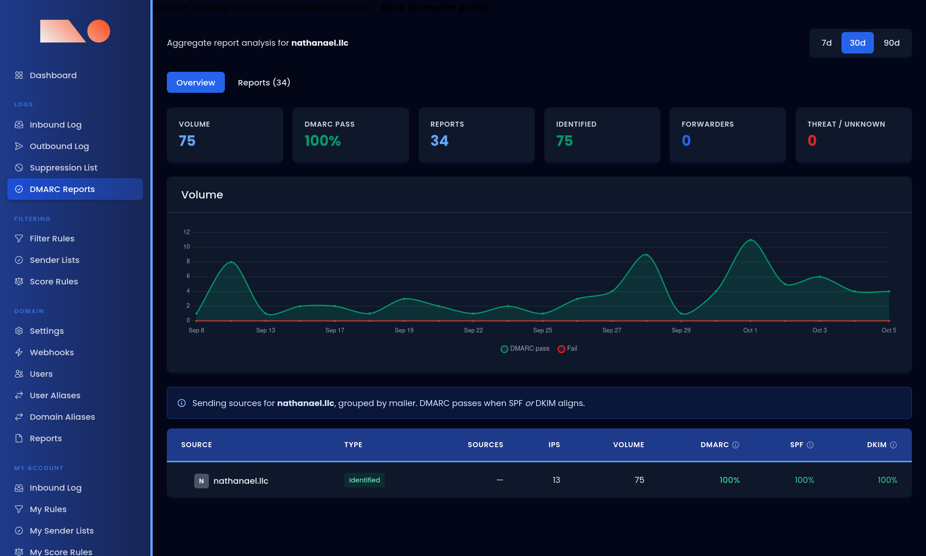Viewport: 926px width, 556px height.
Task: Select the 90d time range
Action: click(891, 43)
